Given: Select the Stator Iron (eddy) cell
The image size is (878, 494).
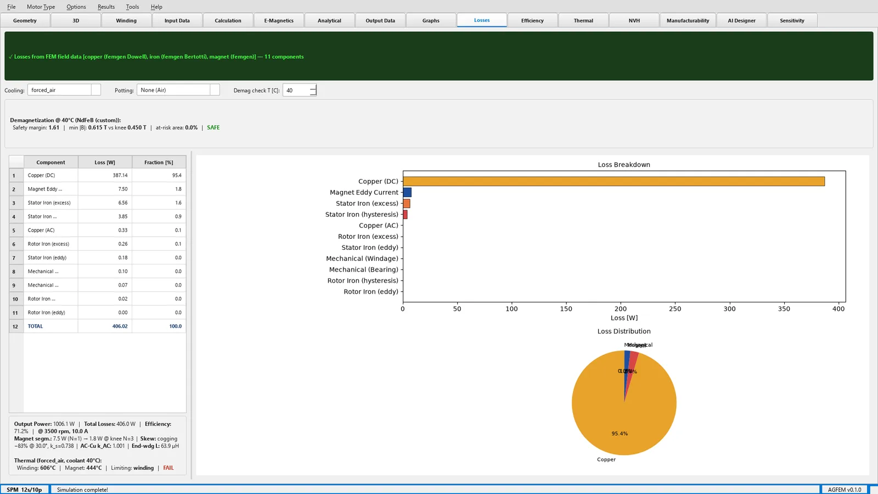Looking at the screenshot, I should coord(50,257).
